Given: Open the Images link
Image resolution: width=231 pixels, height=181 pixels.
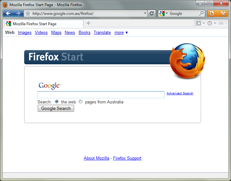Looking at the screenshot, I should (x=25, y=33).
